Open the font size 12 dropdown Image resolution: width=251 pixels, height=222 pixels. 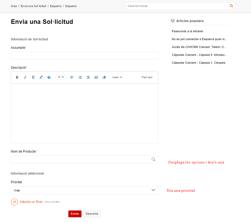(61, 77)
